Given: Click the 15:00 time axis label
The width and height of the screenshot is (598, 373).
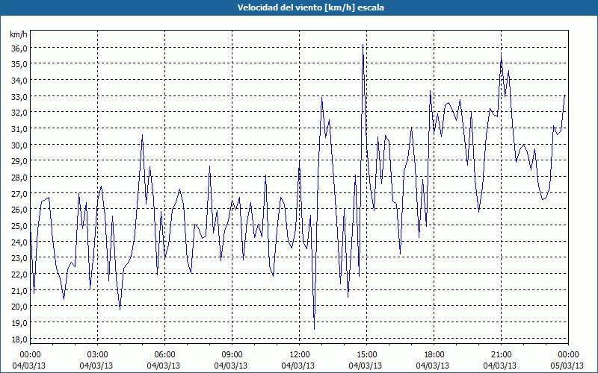Looking at the screenshot, I should point(366,355).
